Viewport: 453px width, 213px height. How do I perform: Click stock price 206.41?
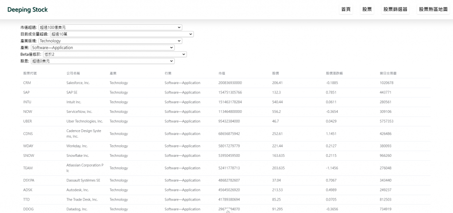(x=277, y=83)
